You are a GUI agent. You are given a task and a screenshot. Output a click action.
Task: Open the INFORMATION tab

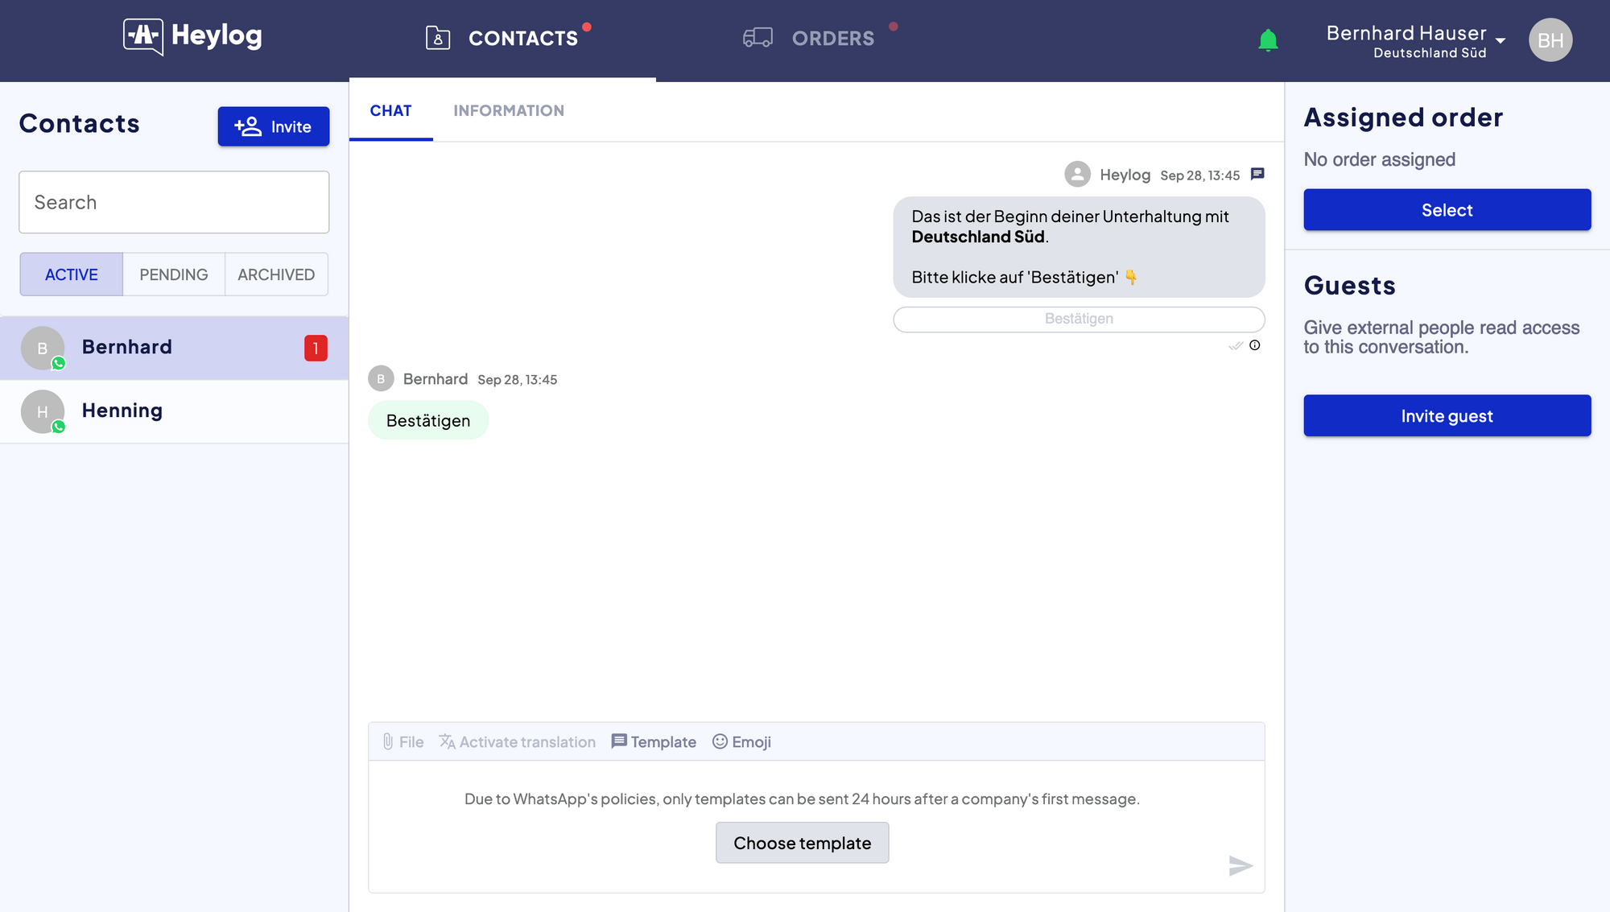[x=508, y=111]
